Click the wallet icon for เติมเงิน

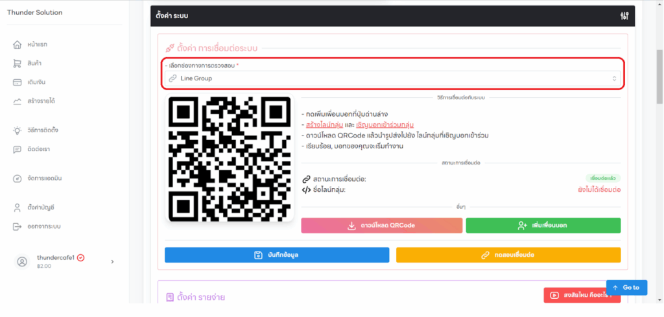click(x=18, y=82)
